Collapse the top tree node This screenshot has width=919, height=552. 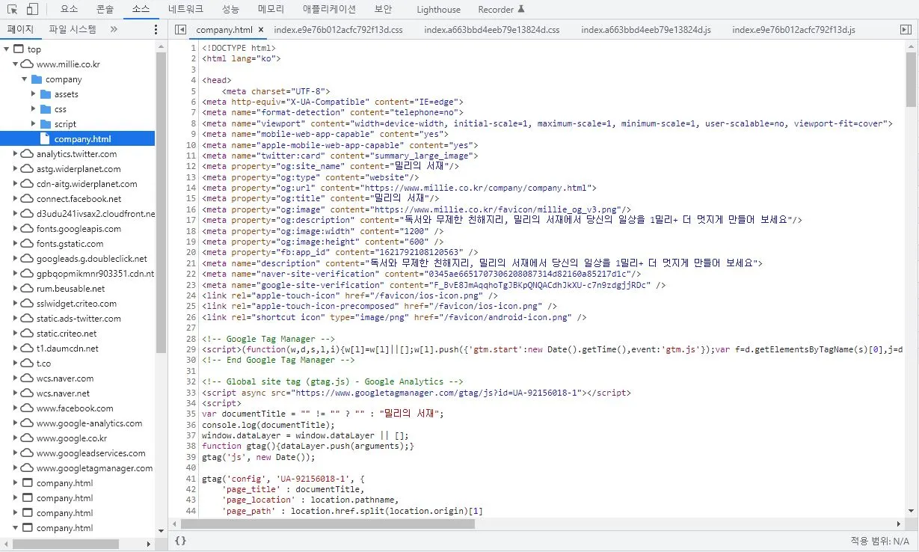[x=7, y=49]
